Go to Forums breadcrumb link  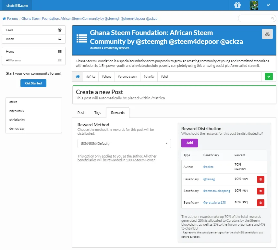(x=13, y=19)
